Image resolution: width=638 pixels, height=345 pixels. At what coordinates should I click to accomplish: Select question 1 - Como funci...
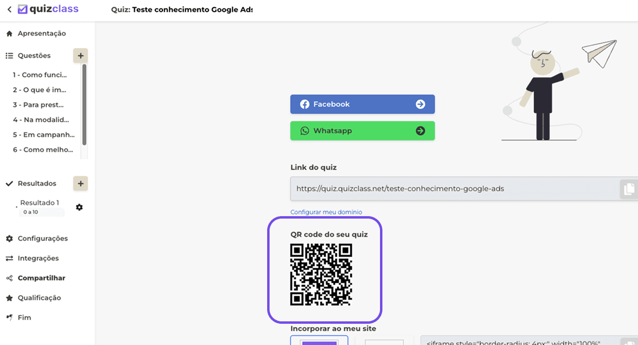click(x=40, y=75)
